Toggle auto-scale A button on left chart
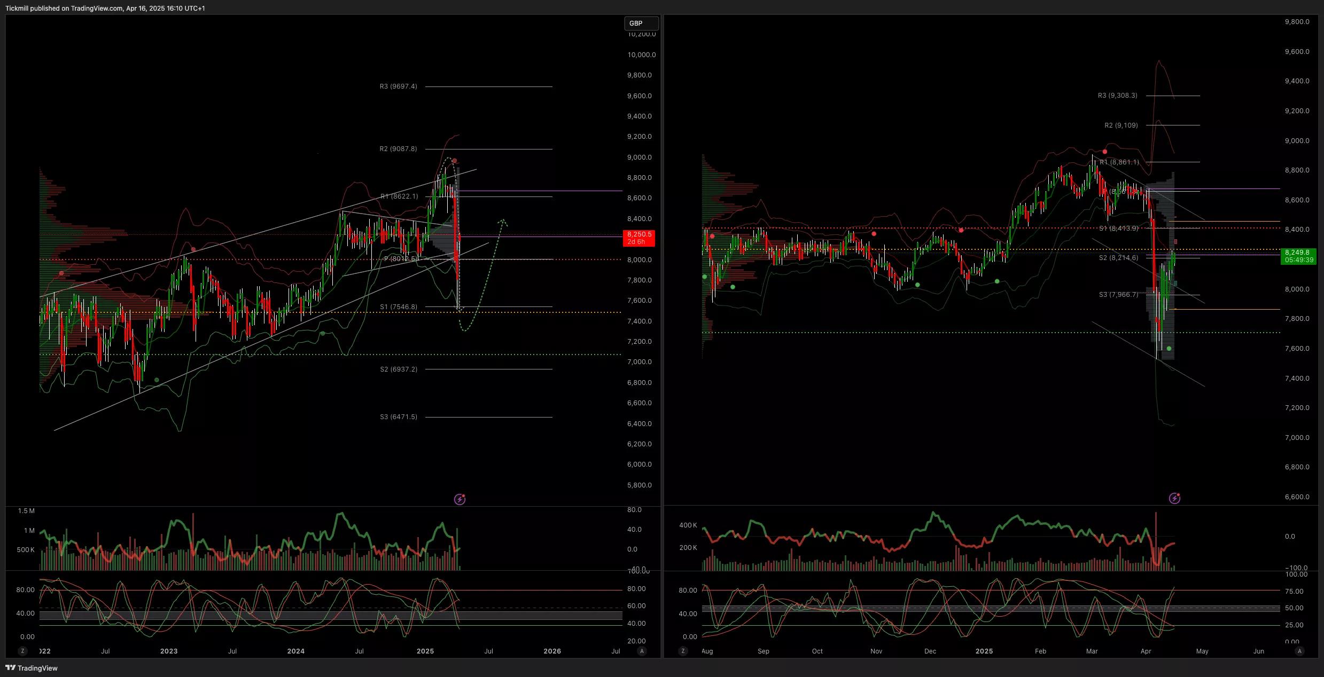This screenshot has height=677, width=1324. click(642, 651)
